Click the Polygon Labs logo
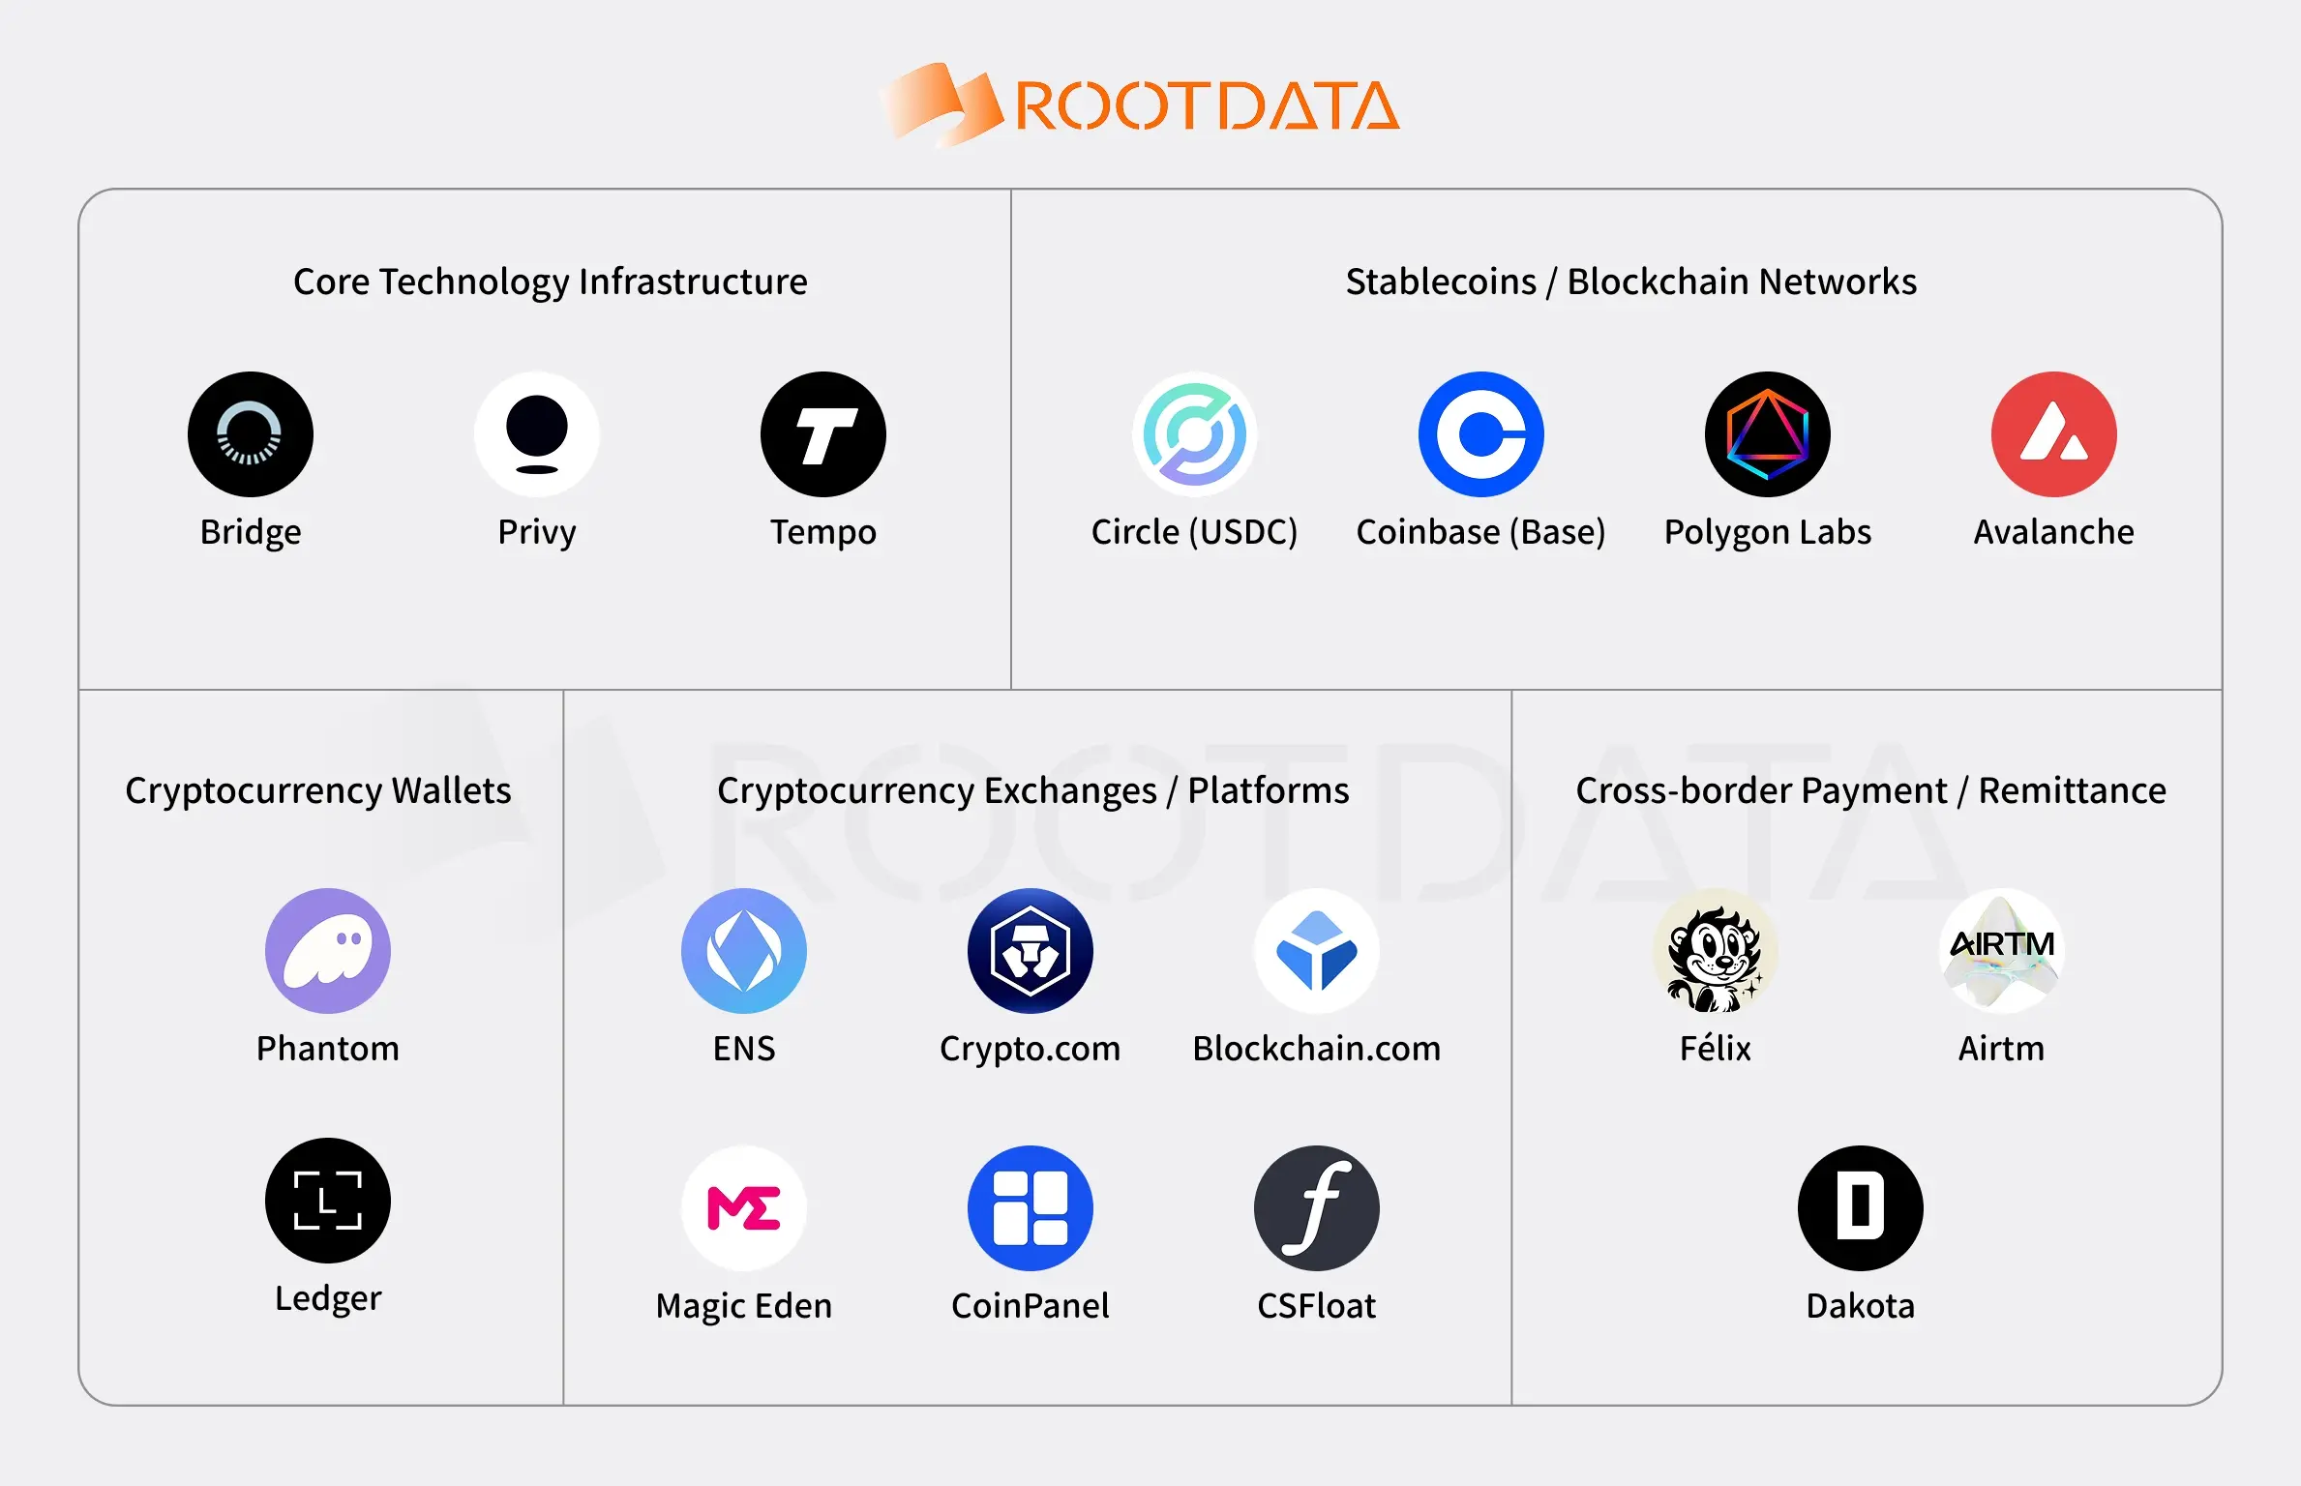2301x1486 pixels. 1768,434
